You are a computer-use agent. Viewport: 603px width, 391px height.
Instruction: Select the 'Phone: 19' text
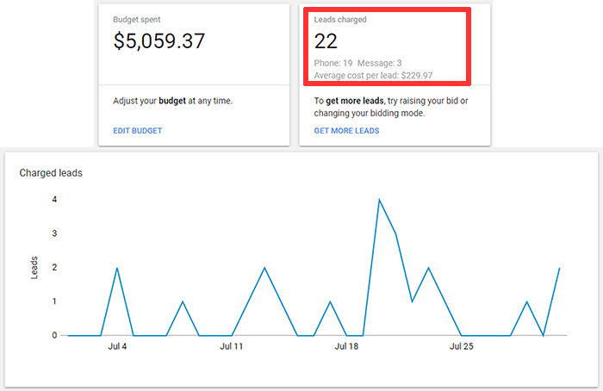point(333,63)
